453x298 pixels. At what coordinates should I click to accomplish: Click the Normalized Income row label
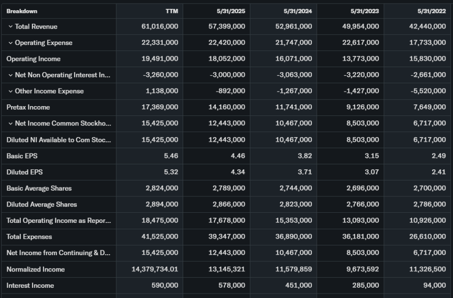(35, 269)
